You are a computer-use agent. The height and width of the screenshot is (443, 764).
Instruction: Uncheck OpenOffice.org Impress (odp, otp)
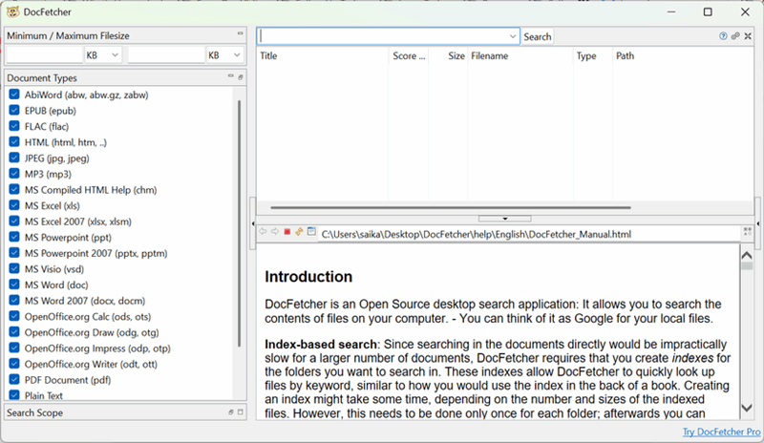(x=14, y=348)
